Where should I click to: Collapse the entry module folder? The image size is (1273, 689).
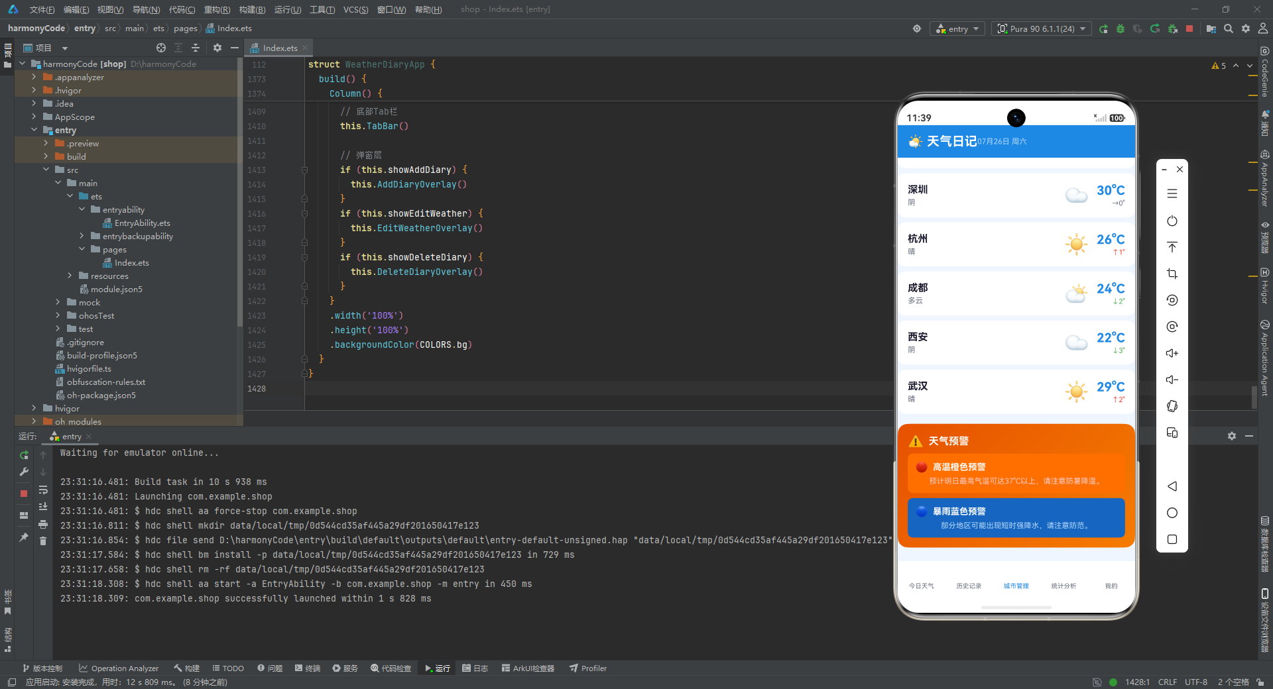(34, 130)
